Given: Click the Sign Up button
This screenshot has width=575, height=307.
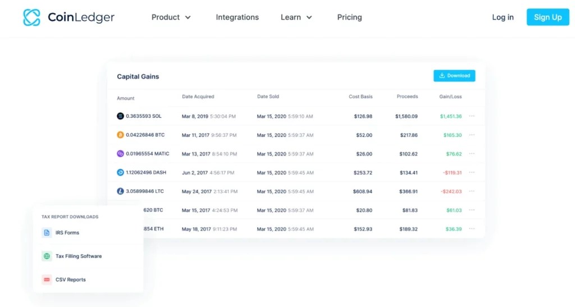Looking at the screenshot, I should pos(548,17).
